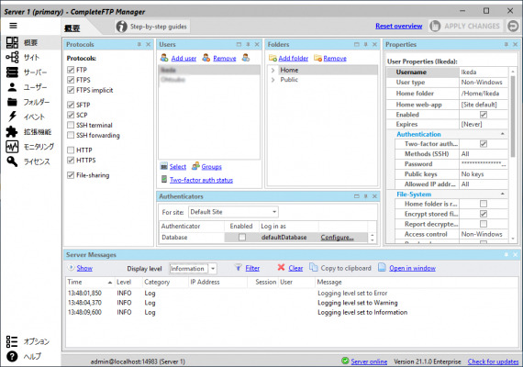Image resolution: width=523 pixels, height=367 pixels.
Task: Maximize the Users panel
Action: point(239,44)
